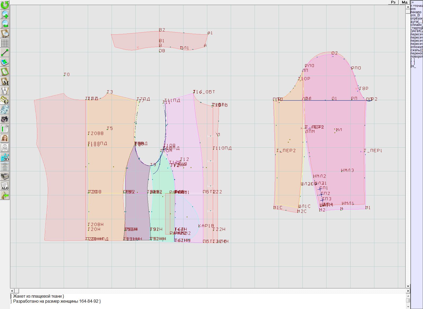Open the jacket sketch icon
423x309 pixels.
point(5,148)
